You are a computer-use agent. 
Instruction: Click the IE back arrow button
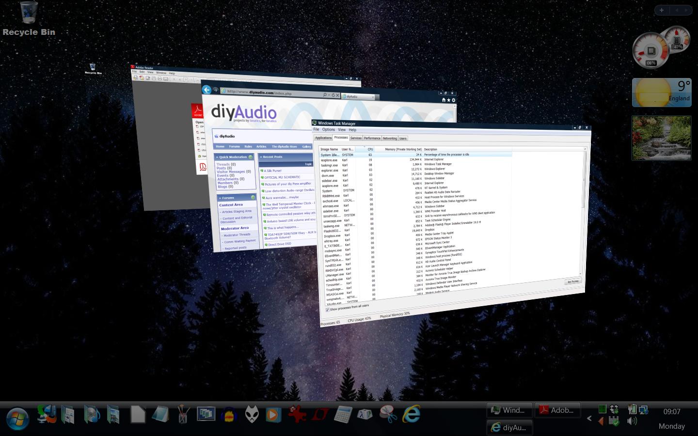207,90
